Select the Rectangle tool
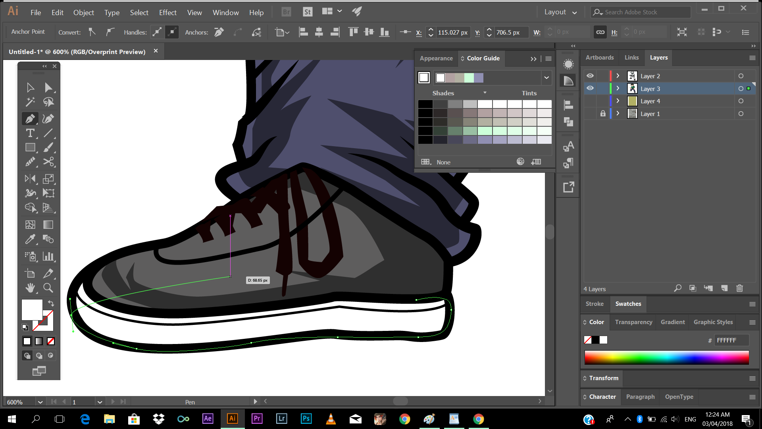 [30, 147]
